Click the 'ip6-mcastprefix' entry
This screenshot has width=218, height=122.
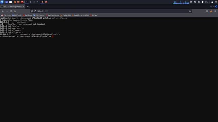[16, 28]
